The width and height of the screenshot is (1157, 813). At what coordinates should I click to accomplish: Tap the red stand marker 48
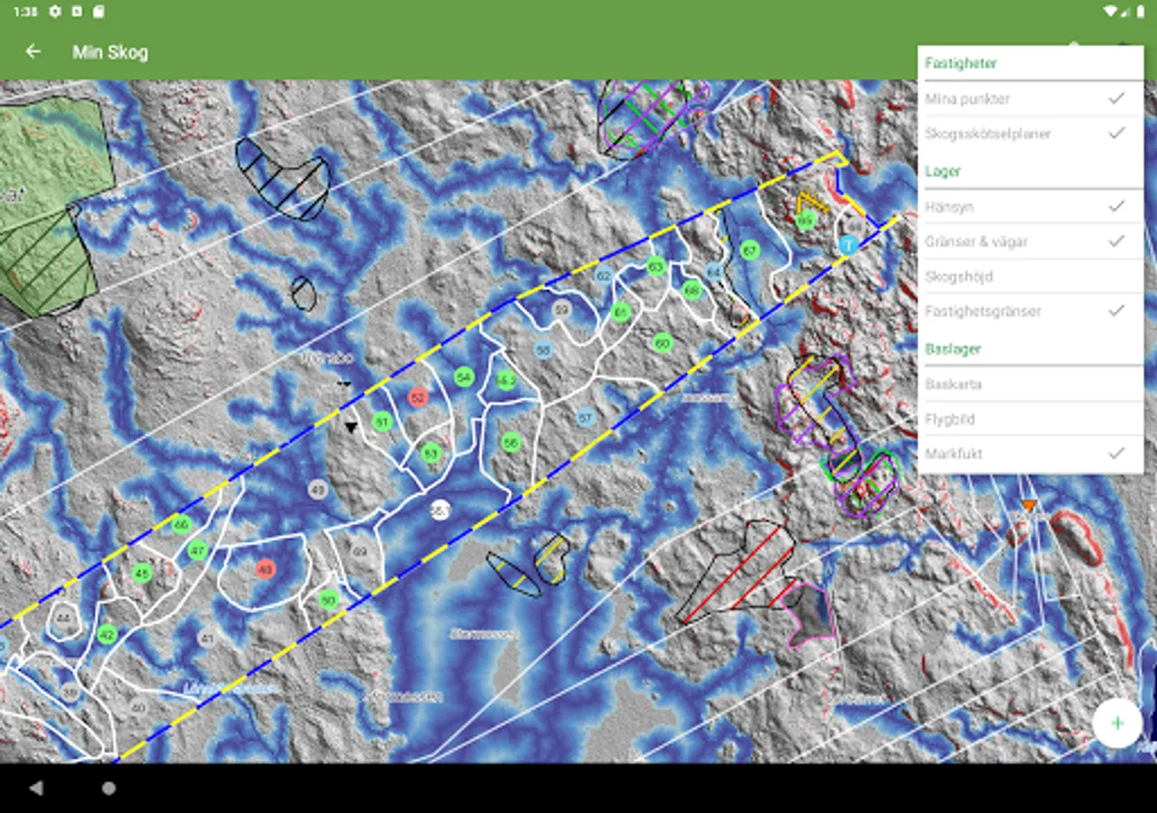point(265,569)
